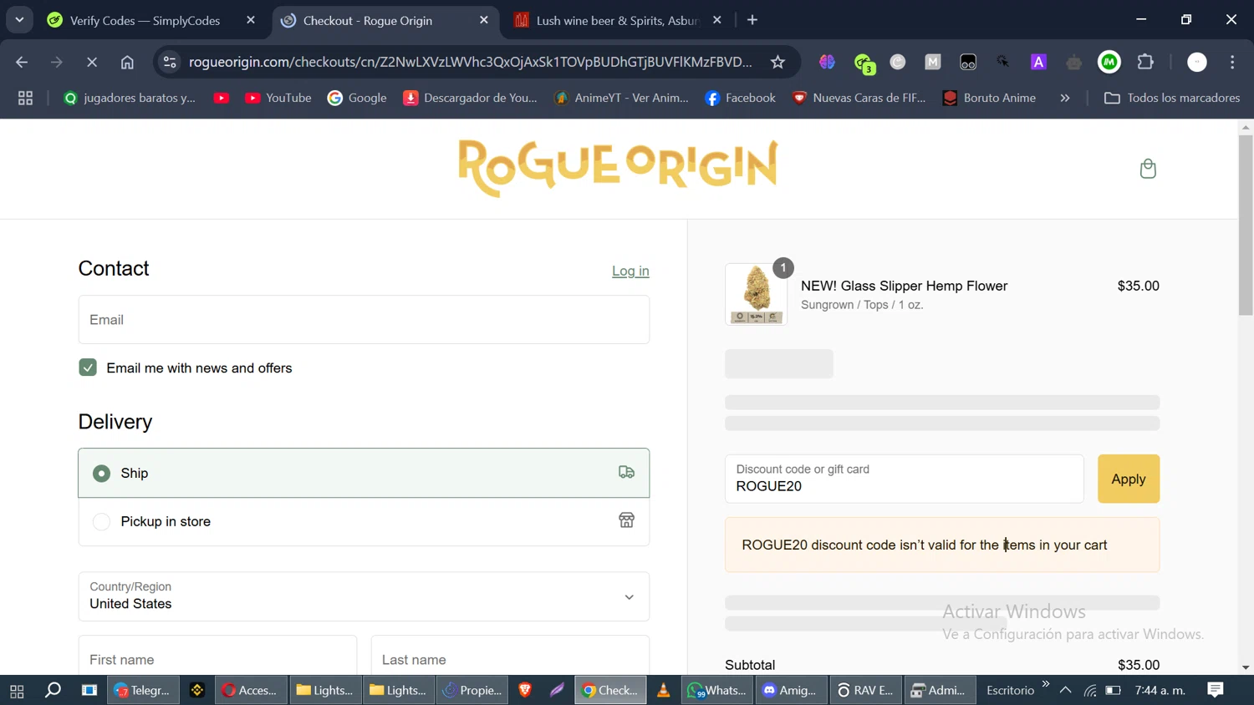This screenshot has width=1254, height=705.
Task: Click the shipping truck icon in Ship row
Action: point(626,473)
